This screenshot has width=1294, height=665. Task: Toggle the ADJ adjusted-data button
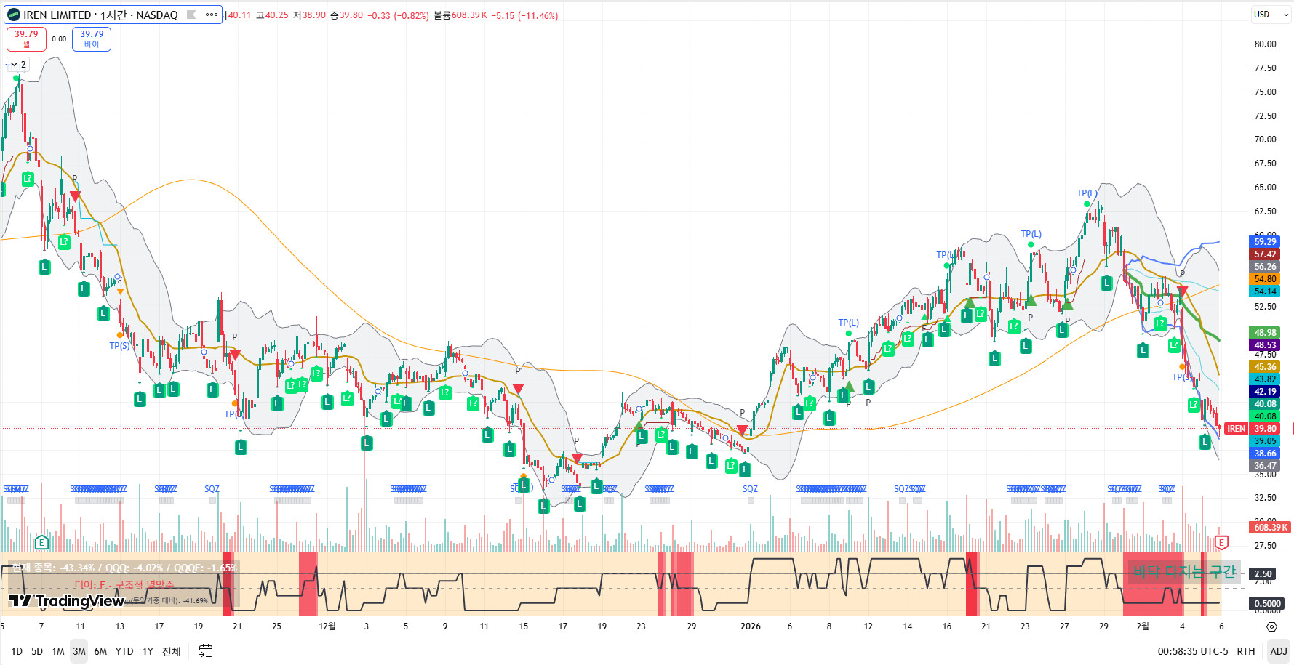point(1278,651)
